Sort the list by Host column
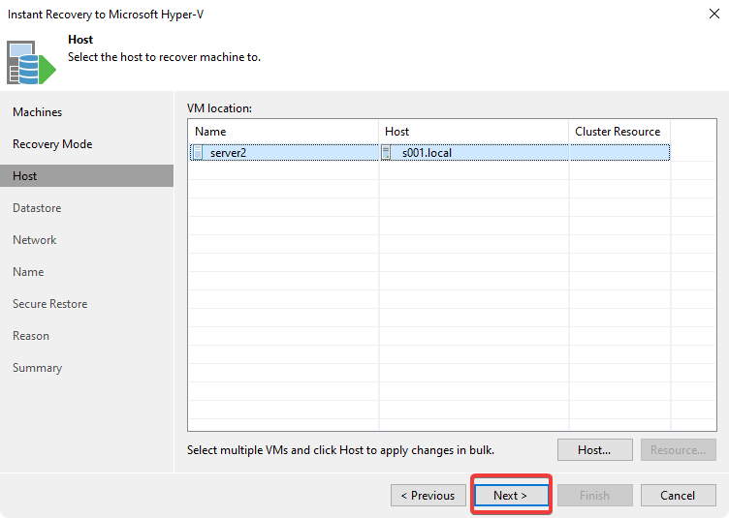Viewport: 729px width, 518px height. tap(397, 132)
